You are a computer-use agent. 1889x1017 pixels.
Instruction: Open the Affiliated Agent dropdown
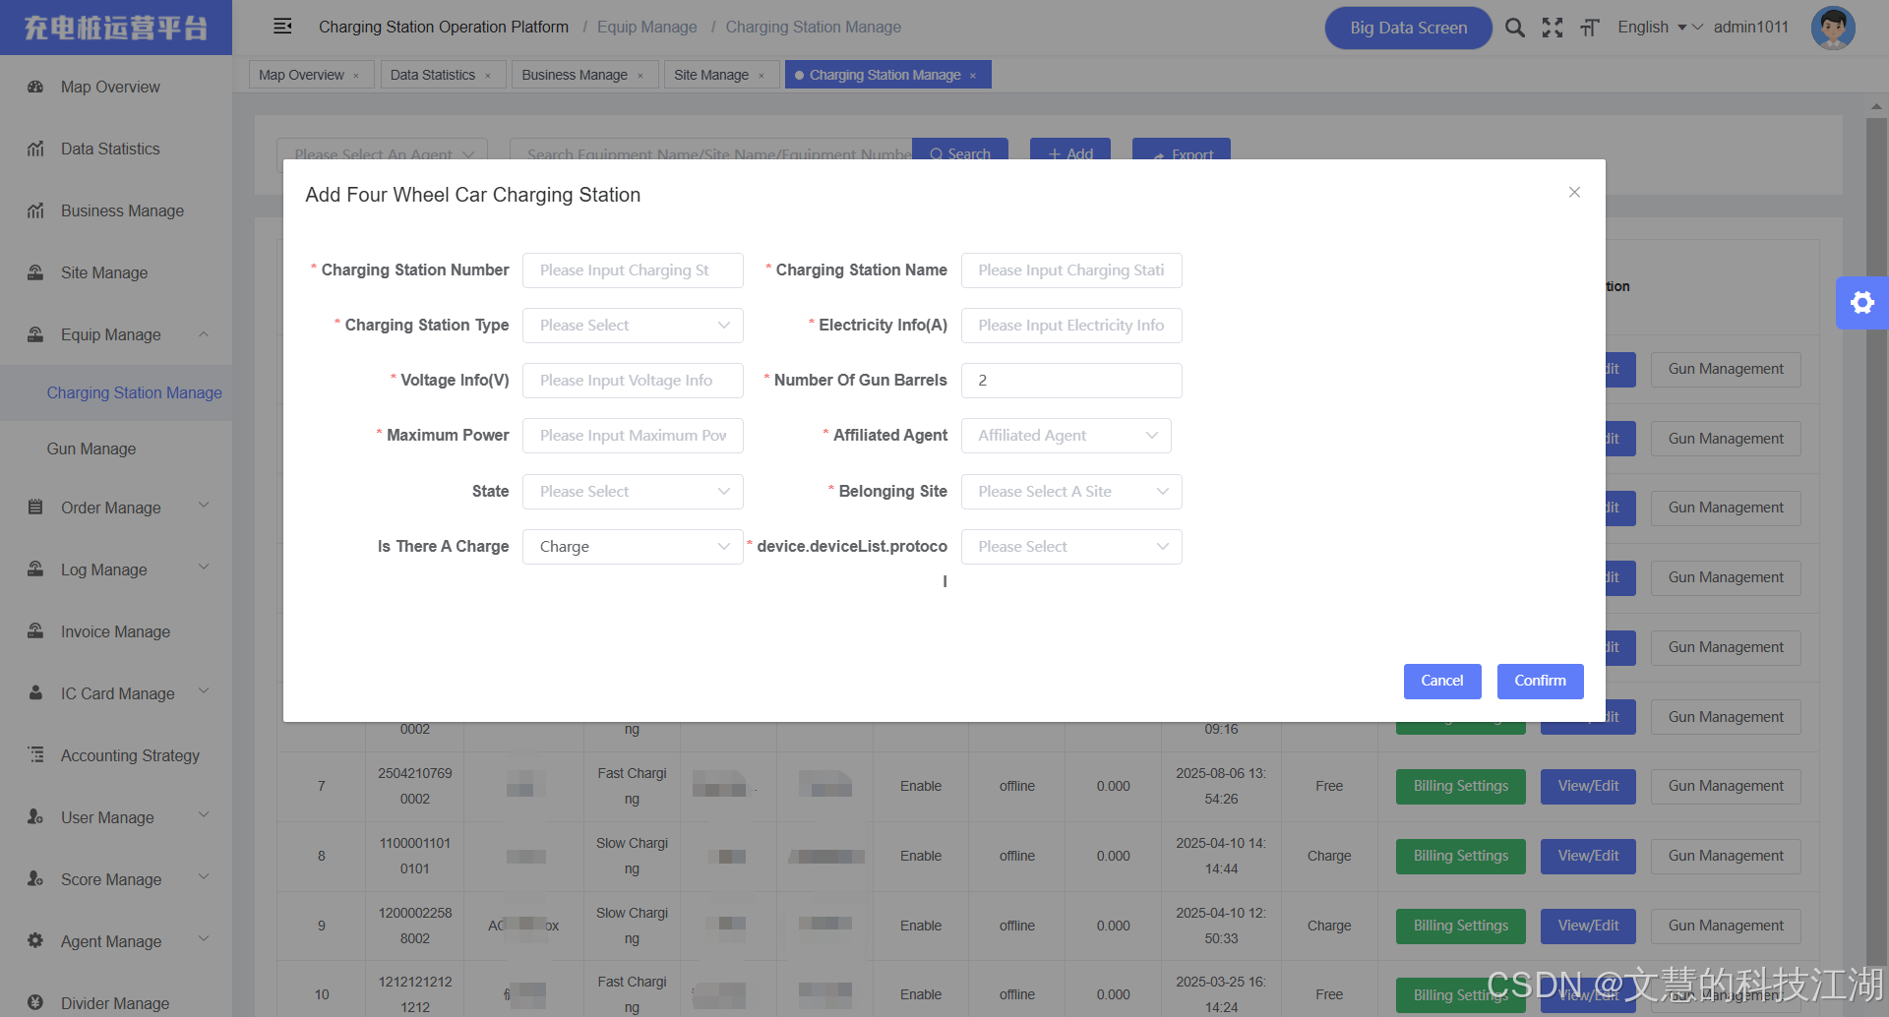[x=1066, y=436]
